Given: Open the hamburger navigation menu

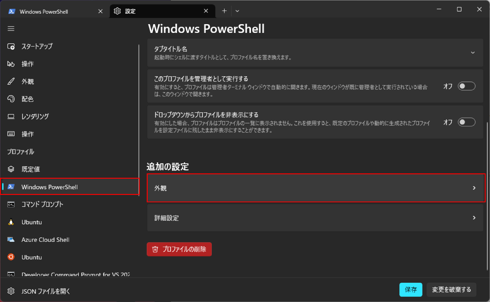Looking at the screenshot, I should (x=11, y=29).
